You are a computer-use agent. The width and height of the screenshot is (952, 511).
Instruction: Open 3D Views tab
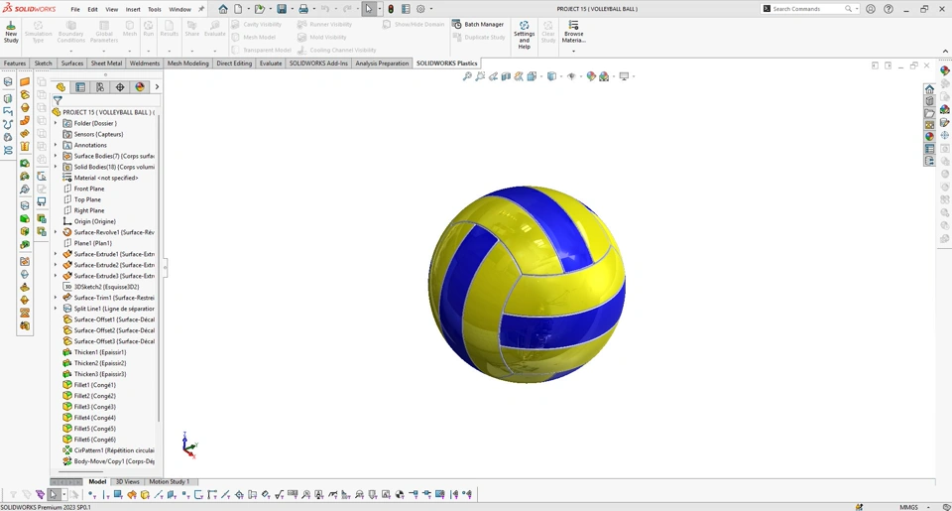point(128,481)
